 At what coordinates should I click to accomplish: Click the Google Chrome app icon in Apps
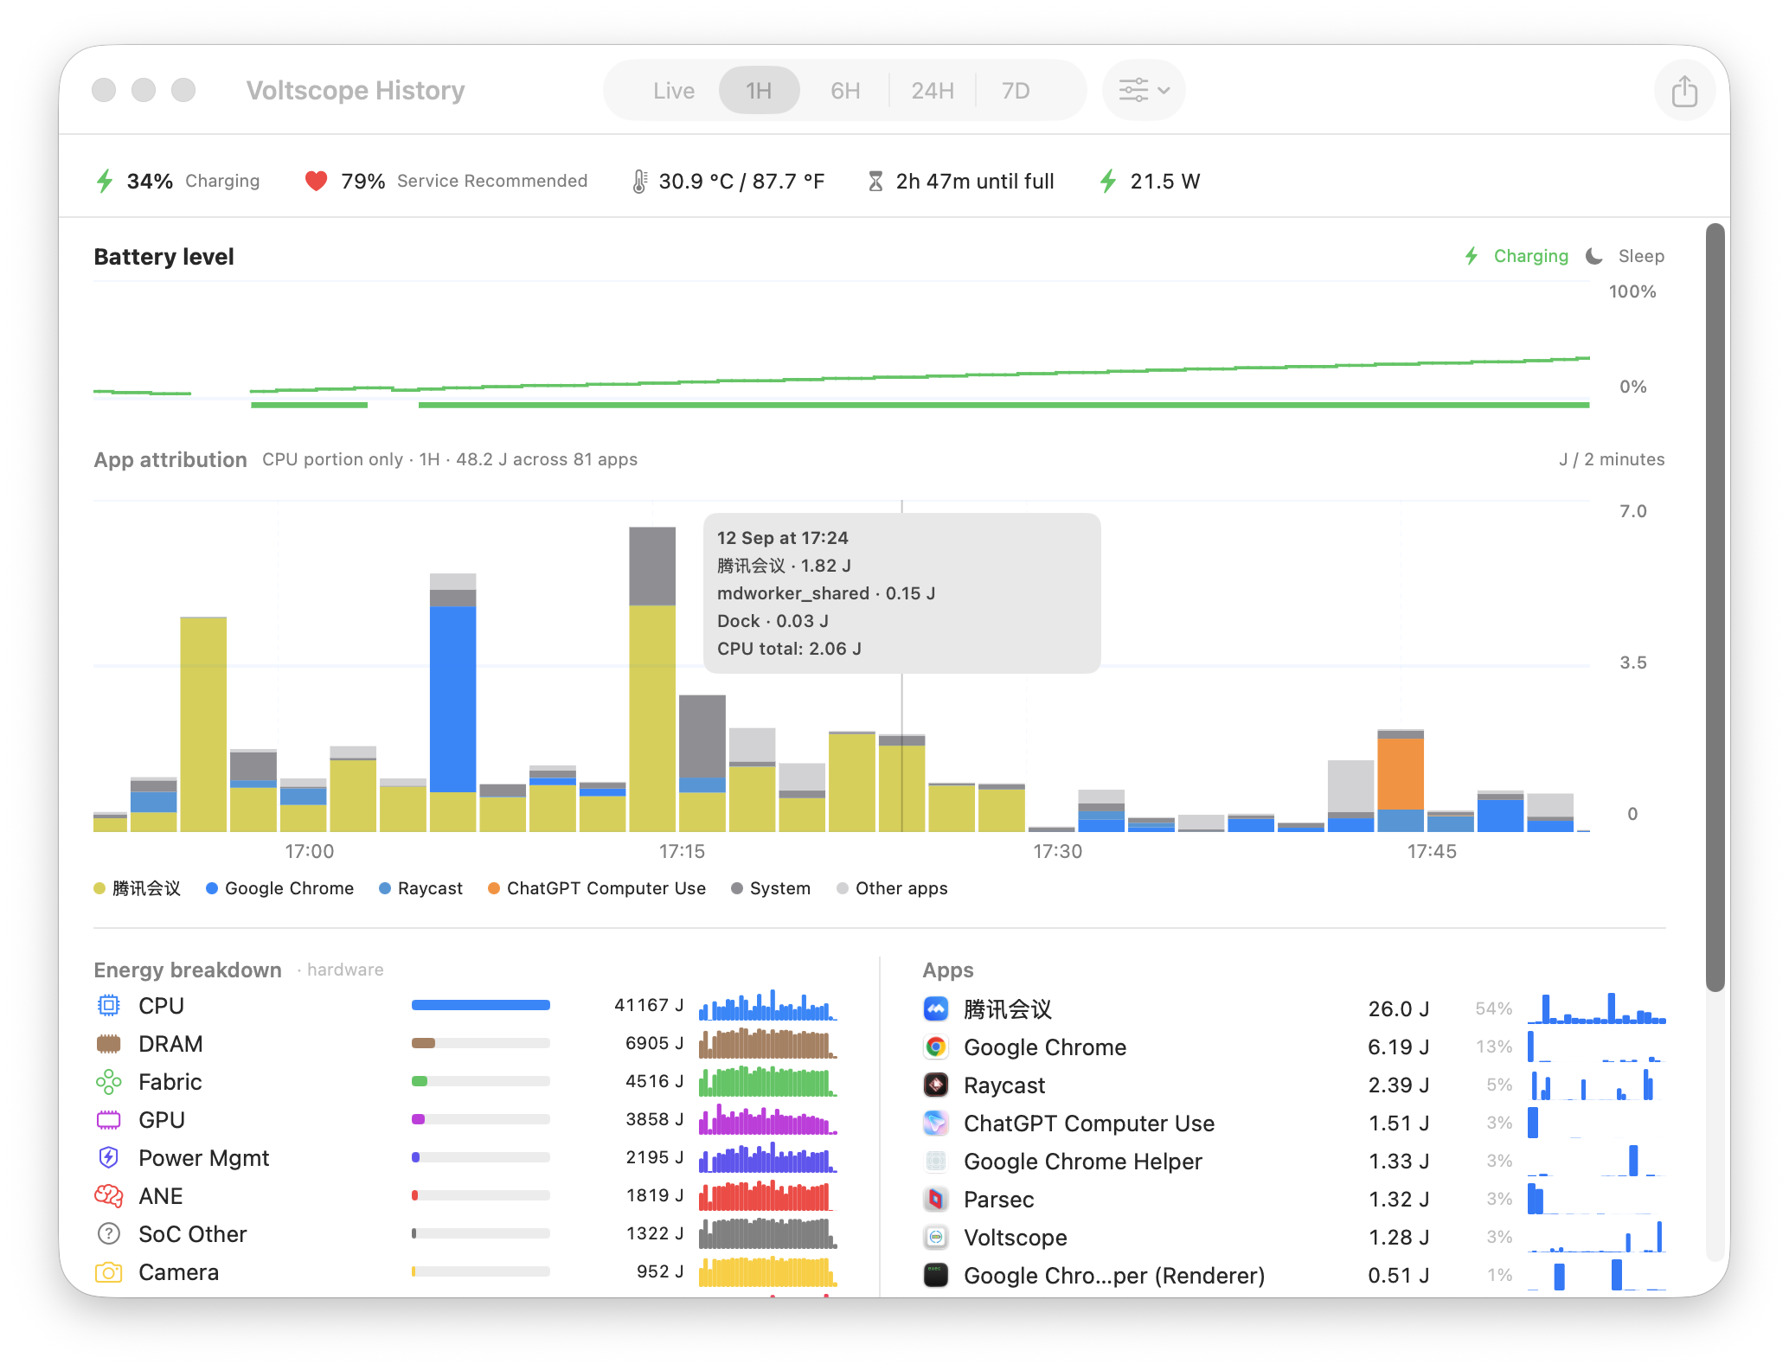coord(936,1047)
